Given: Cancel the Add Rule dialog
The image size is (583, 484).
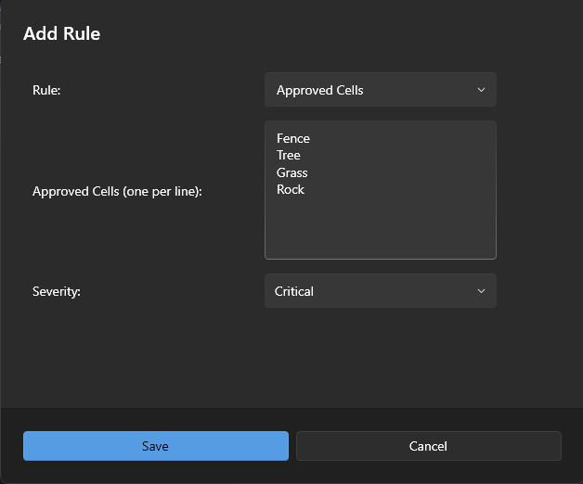Looking at the screenshot, I should pyautogui.click(x=428, y=446).
